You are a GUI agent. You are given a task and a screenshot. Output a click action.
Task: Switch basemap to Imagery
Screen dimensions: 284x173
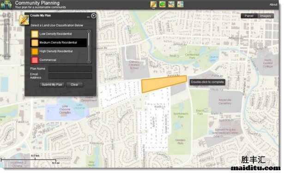point(266,16)
